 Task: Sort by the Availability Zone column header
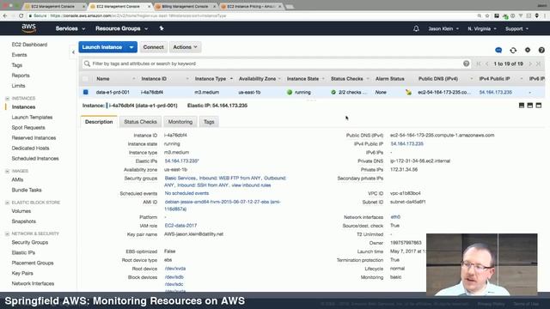pyautogui.click(x=257, y=79)
